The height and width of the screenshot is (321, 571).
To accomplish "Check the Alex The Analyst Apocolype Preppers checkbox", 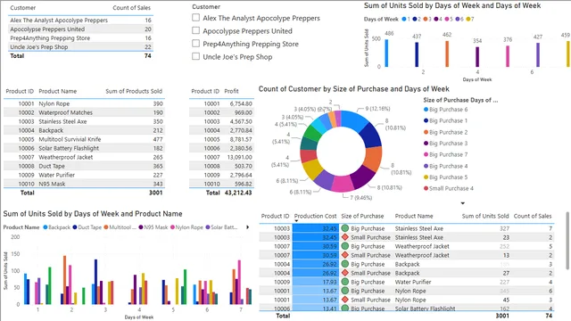I will (196, 18).
